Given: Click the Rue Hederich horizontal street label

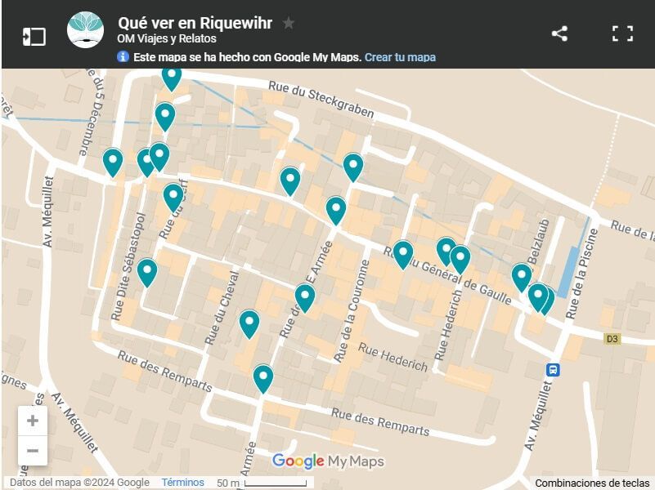Looking at the screenshot, I should pyautogui.click(x=393, y=357).
